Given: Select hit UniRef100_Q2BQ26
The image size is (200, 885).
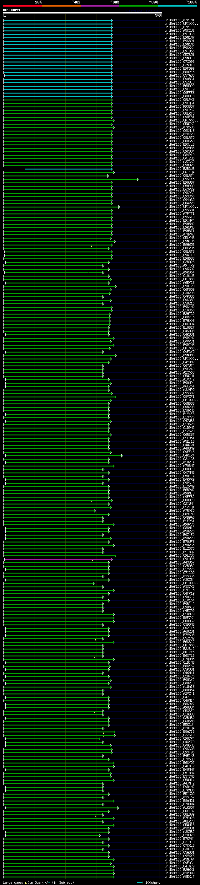Looking at the screenshot, I should pyautogui.click(x=179, y=262).
